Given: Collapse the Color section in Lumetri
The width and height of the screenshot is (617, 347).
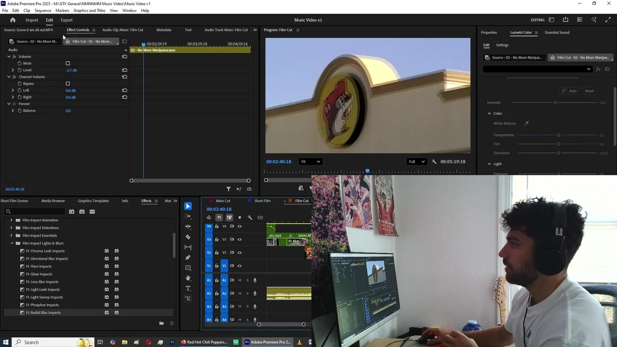Looking at the screenshot, I should coord(489,113).
